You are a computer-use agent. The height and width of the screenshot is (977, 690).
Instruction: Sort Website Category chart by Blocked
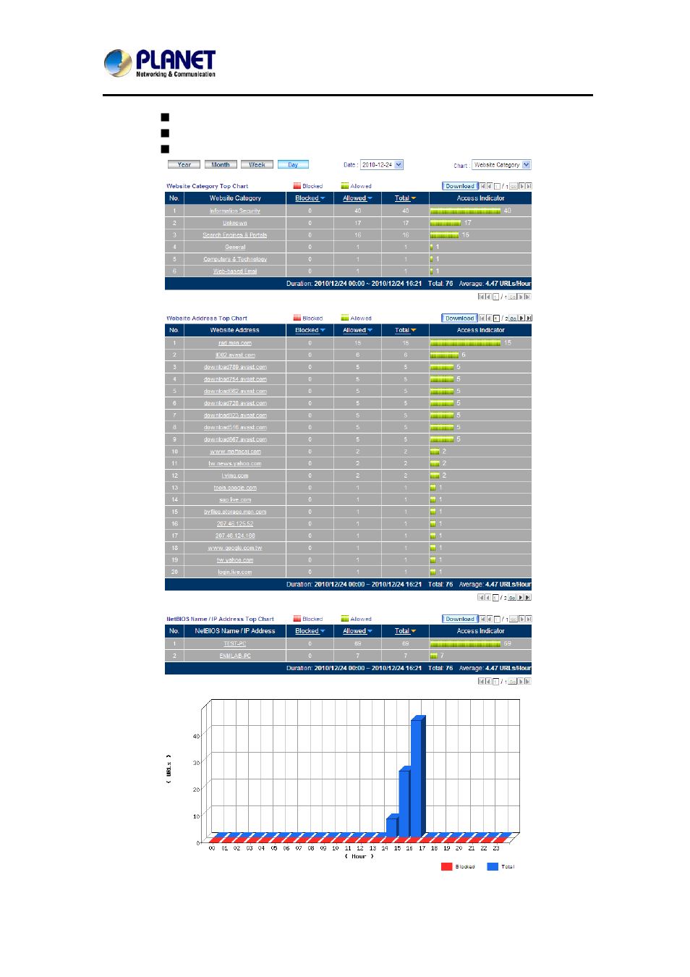tap(310, 198)
